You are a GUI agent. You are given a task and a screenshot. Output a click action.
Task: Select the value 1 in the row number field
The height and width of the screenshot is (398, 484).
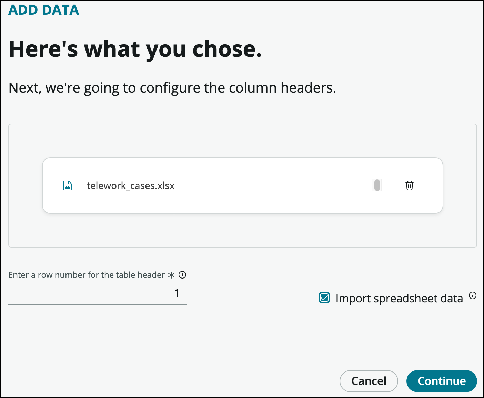pyautogui.click(x=177, y=293)
